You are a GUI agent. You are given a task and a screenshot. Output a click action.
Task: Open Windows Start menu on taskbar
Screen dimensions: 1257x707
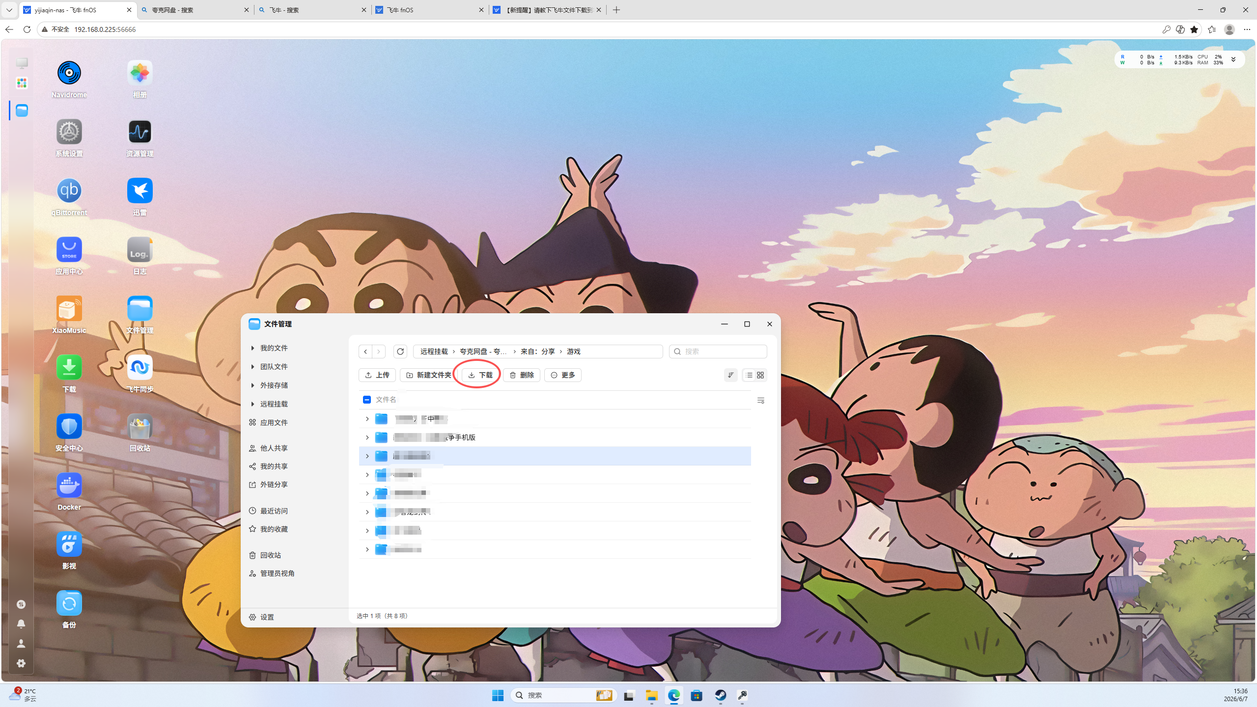click(x=498, y=695)
